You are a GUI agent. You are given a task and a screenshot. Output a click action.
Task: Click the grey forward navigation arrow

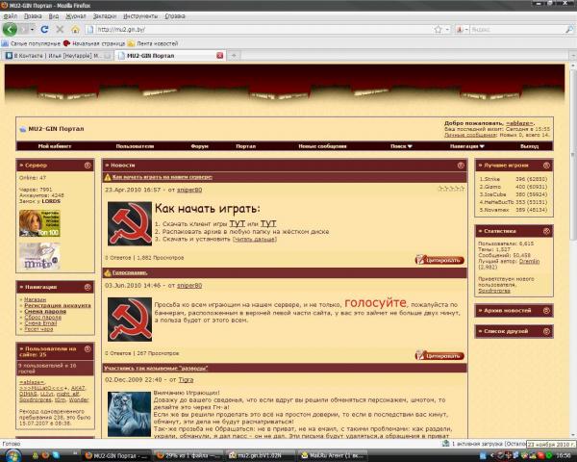(23, 29)
